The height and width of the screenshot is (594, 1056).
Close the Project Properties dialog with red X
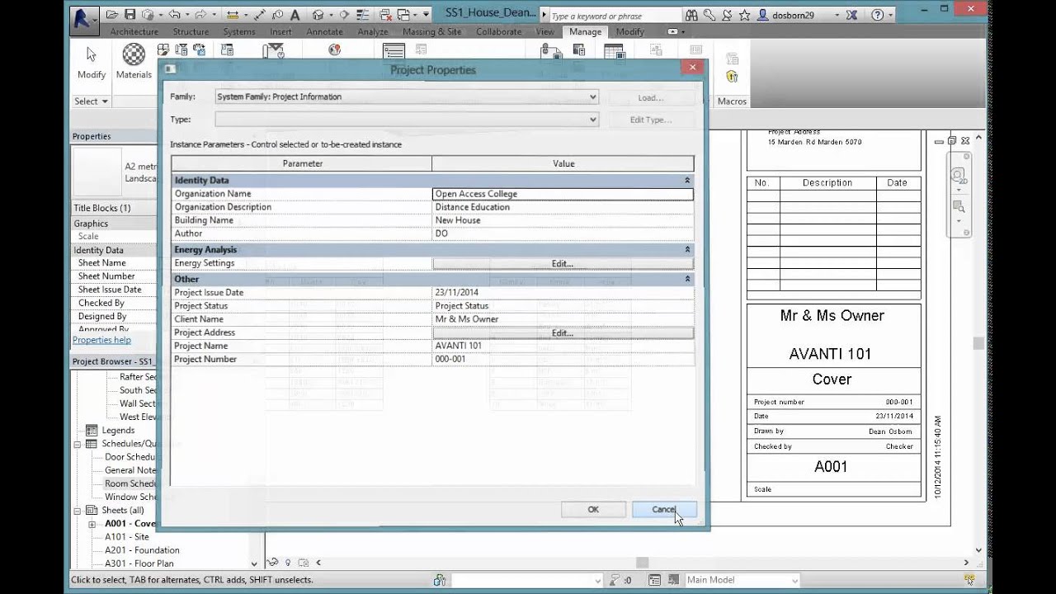click(x=692, y=67)
